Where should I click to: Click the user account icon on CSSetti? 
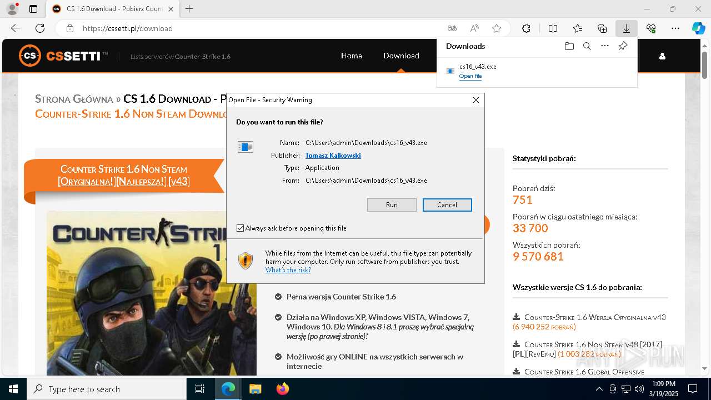pos(662,56)
